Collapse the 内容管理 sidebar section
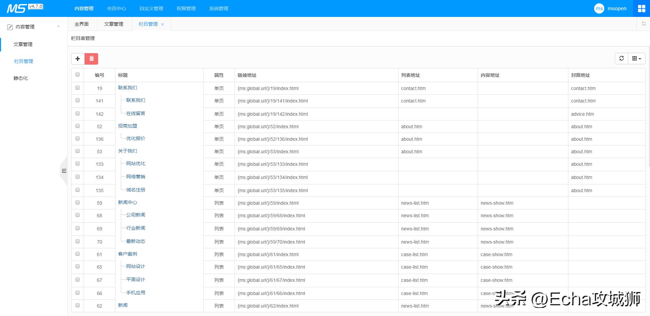Viewport: 650px width, 316px height. [x=59, y=26]
